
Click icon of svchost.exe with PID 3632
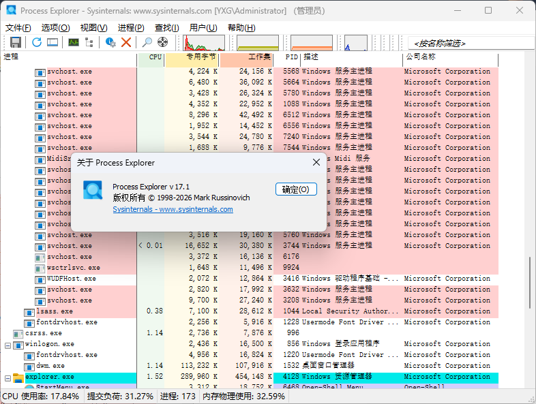pos(40,291)
